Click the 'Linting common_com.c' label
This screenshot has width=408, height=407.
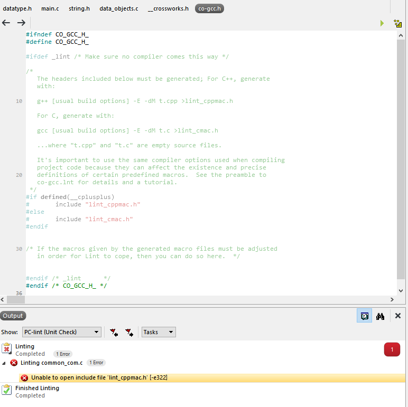(x=51, y=363)
